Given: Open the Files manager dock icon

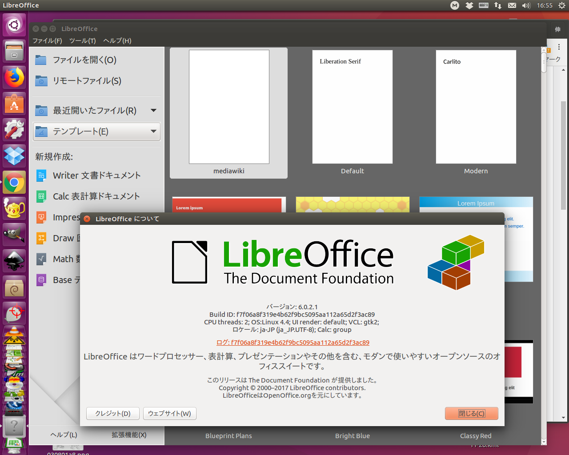Looking at the screenshot, I should click(14, 51).
